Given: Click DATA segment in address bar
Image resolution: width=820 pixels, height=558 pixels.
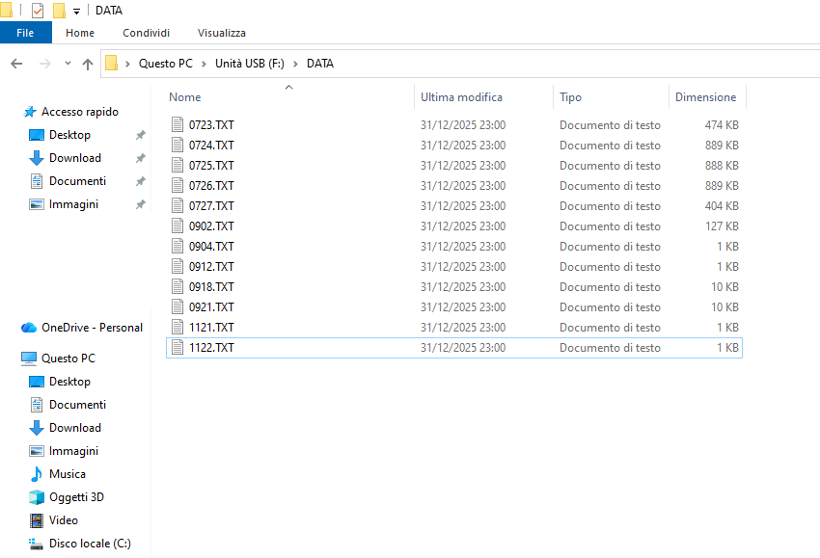Looking at the screenshot, I should pos(320,64).
